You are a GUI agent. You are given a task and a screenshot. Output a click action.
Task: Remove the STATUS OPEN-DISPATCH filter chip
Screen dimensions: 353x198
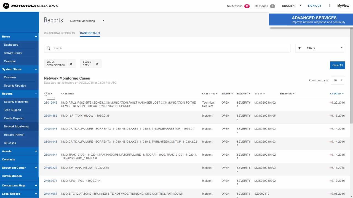pyautogui.click(x=71, y=64)
